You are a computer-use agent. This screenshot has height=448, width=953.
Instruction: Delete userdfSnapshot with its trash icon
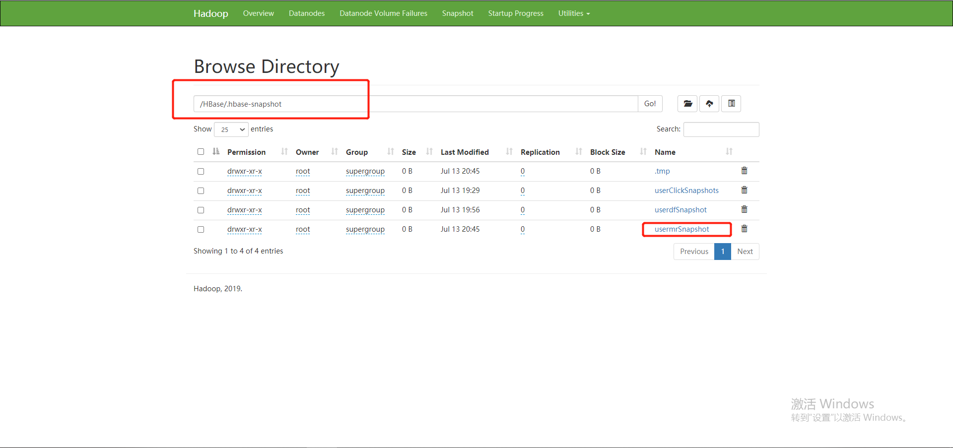coord(744,209)
